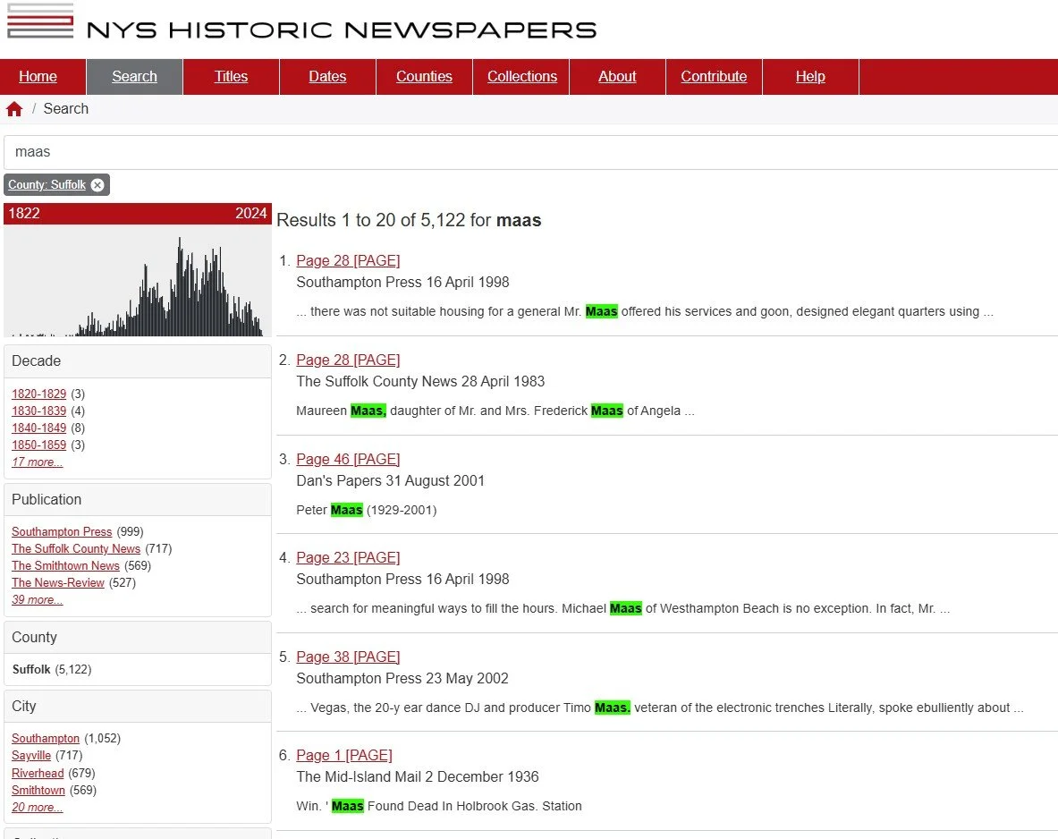Click 'Southampton Press 23 May 2002' text

click(402, 678)
